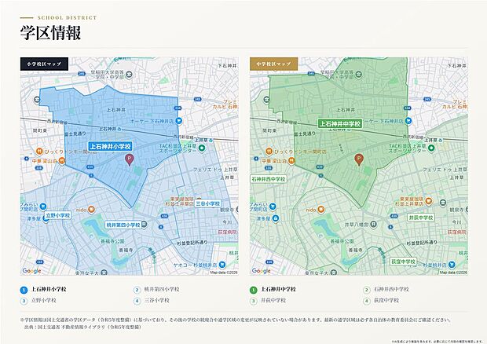Select オーケー下石神井店 shopping icon in left map
The height and width of the screenshot is (344, 487).
coord(178,121)
